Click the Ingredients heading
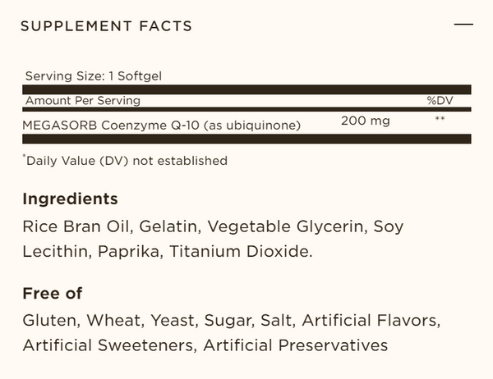The image size is (493, 379). pyautogui.click(x=70, y=199)
